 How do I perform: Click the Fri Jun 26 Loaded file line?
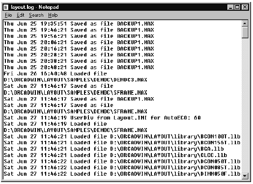click(x=56, y=74)
